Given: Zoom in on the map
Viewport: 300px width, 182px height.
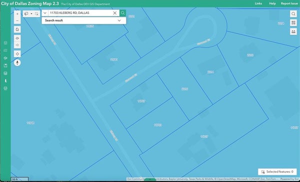Looking at the screenshot, I should pyautogui.click(x=17, y=14).
